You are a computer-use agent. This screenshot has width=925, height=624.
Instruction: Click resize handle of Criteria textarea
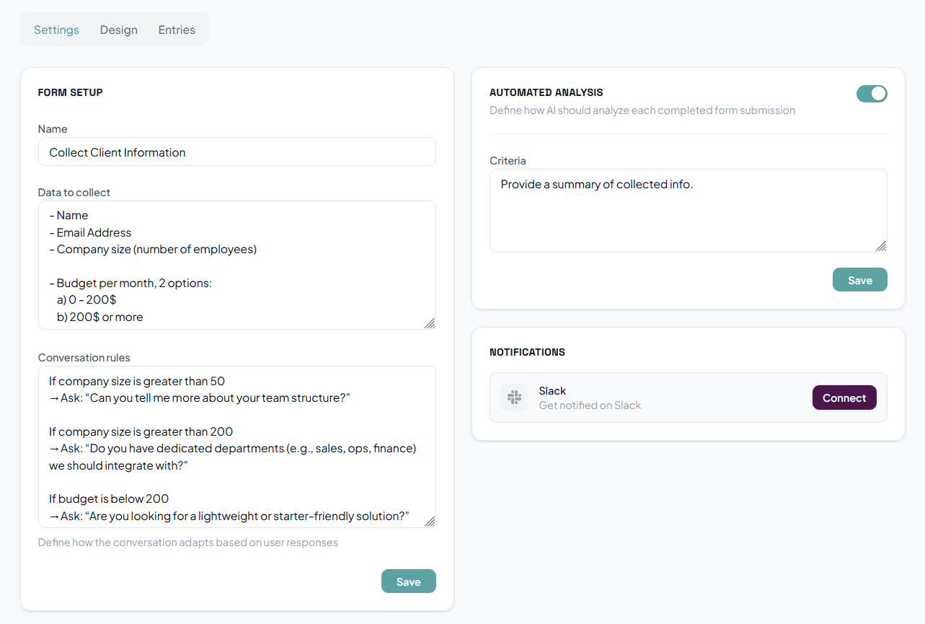pyautogui.click(x=881, y=246)
